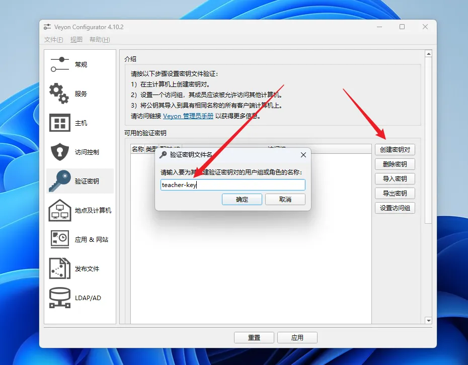This screenshot has width=468, height=365.
Task: Click the teacher-key name input field
Action: pyautogui.click(x=233, y=185)
